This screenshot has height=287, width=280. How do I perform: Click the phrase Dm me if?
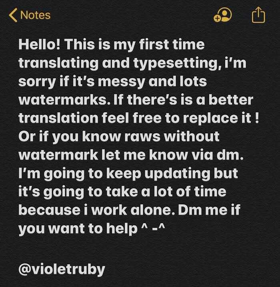tap(209, 210)
